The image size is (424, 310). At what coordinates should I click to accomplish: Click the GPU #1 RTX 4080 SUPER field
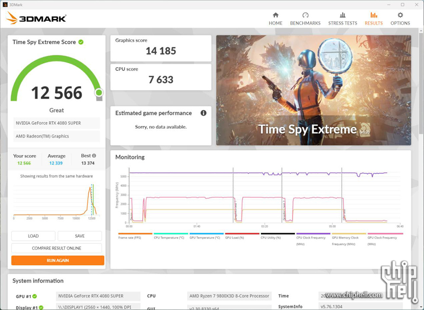pyautogui.click(x=98, y=296)
